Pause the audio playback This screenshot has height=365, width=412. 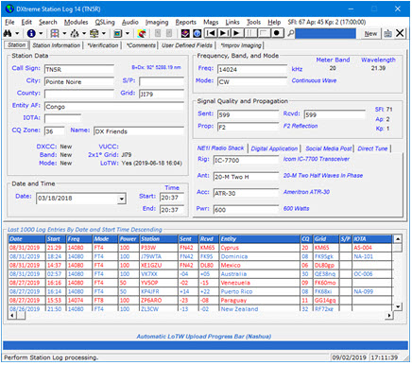[250, 33]
